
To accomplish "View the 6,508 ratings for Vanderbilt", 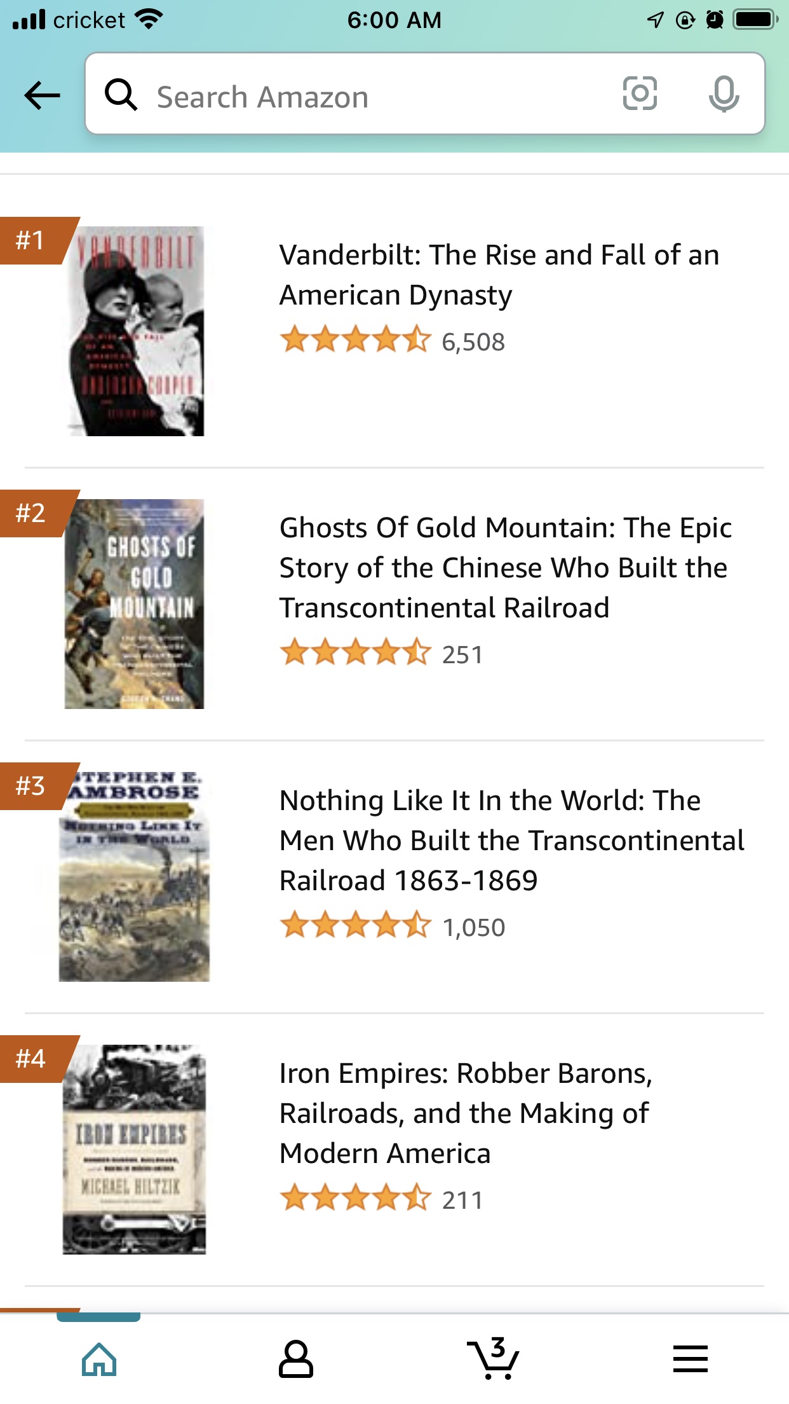I will point(473,342).
